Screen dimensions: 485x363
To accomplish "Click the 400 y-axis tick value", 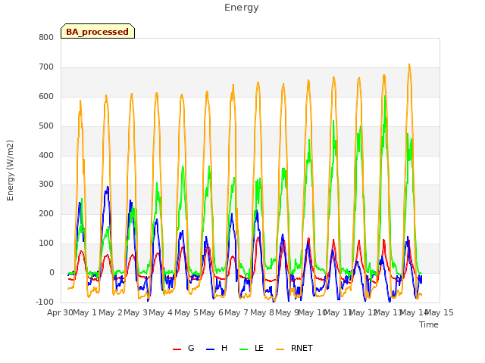I will pos(46,155).
